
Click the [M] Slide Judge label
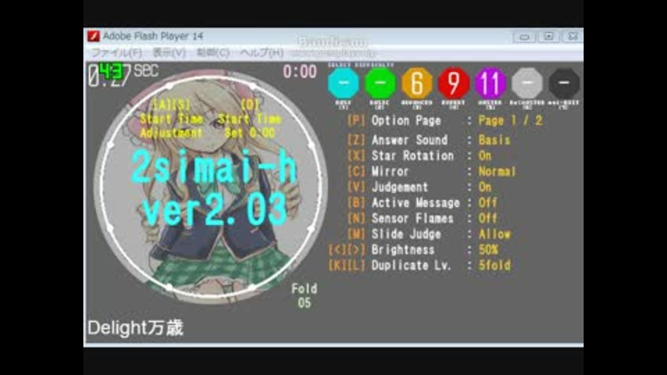pyautogui.click(x=395, y=234)
